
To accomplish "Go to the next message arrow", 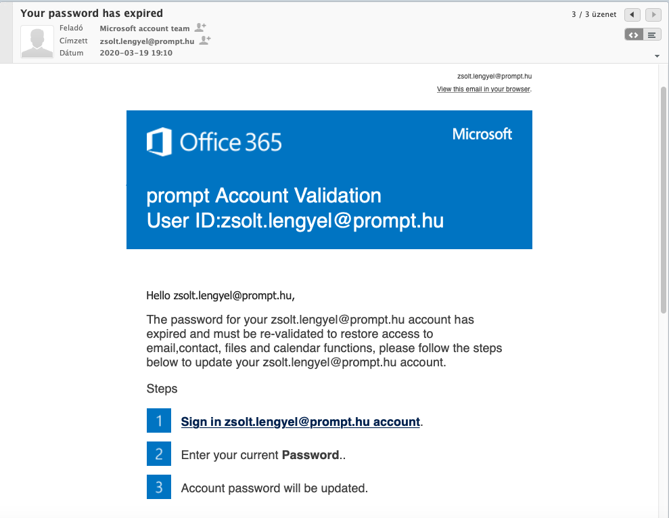I will coord(653,14).
